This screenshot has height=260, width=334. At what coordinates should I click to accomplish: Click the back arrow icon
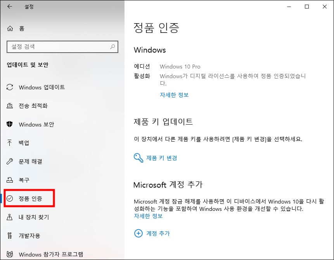pos(10,7)
